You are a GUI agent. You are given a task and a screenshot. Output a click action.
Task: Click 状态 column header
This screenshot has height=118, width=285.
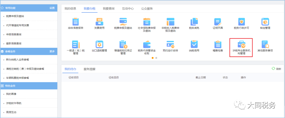[x=225, y=77]
